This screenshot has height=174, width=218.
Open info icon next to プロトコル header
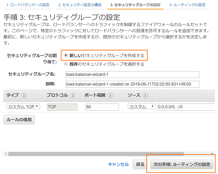pyautogui.click(x=73, y=95)
